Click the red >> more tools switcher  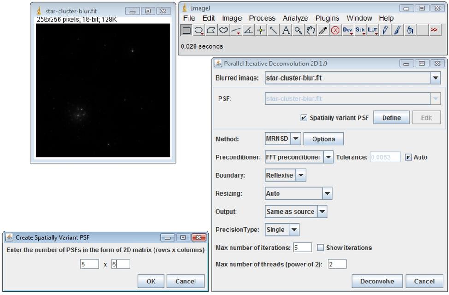pos(434,30)
